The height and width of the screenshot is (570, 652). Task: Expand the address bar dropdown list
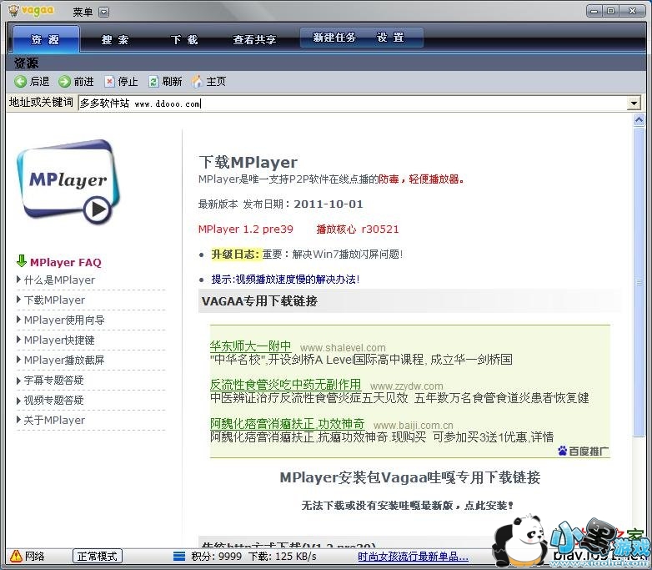[x=634, y=103]
